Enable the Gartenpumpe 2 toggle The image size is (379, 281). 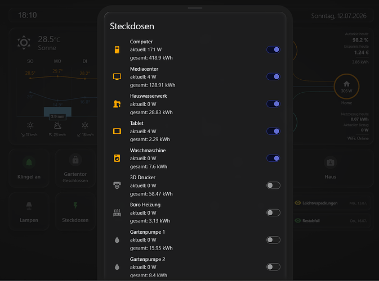pos(273,267)
